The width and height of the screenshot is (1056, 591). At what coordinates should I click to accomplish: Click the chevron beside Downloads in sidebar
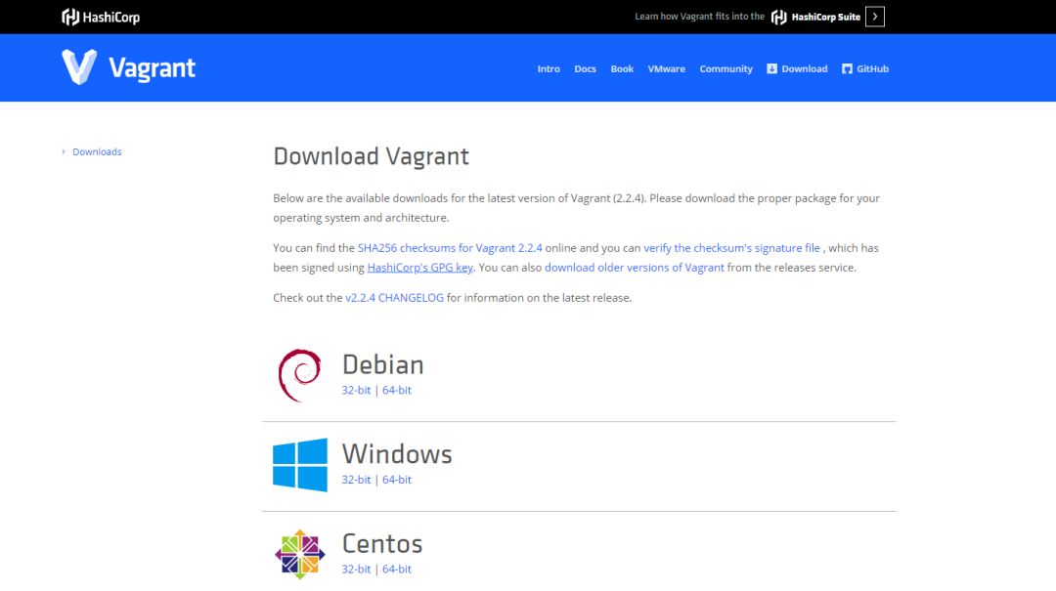click(x=64, y=151)
